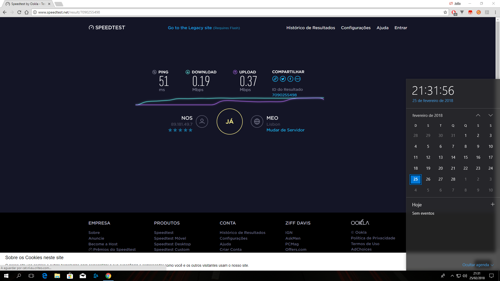
Task: Open Speedtest Desktop footer link
Action: tap(172, 244)
